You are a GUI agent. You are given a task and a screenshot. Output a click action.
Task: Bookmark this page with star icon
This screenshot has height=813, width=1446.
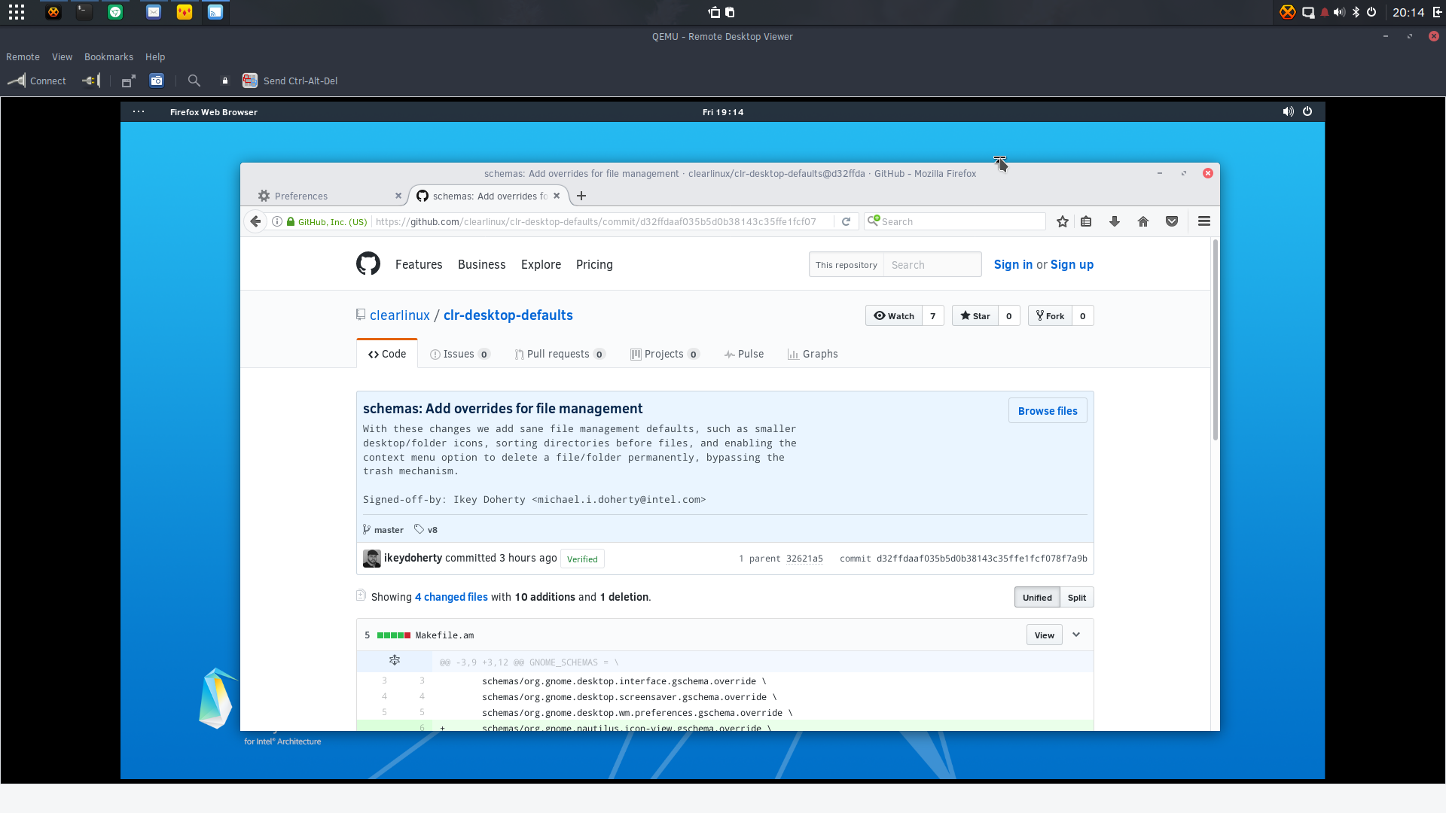[x=1063, y=221]
